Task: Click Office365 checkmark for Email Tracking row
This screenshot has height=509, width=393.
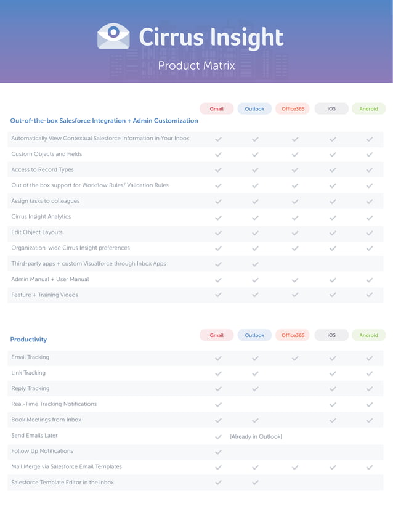Action: click(294, 358)
